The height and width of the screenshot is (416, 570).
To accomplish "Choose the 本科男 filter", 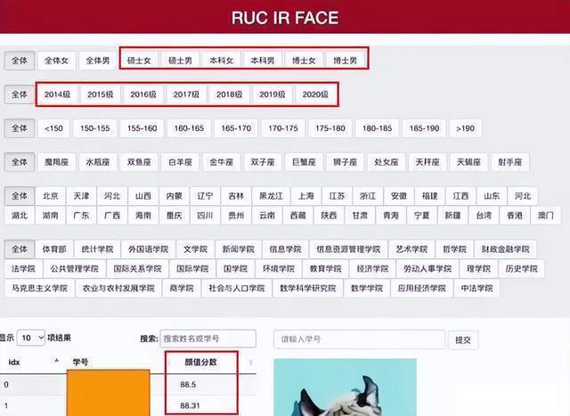I will click(263, 61).
